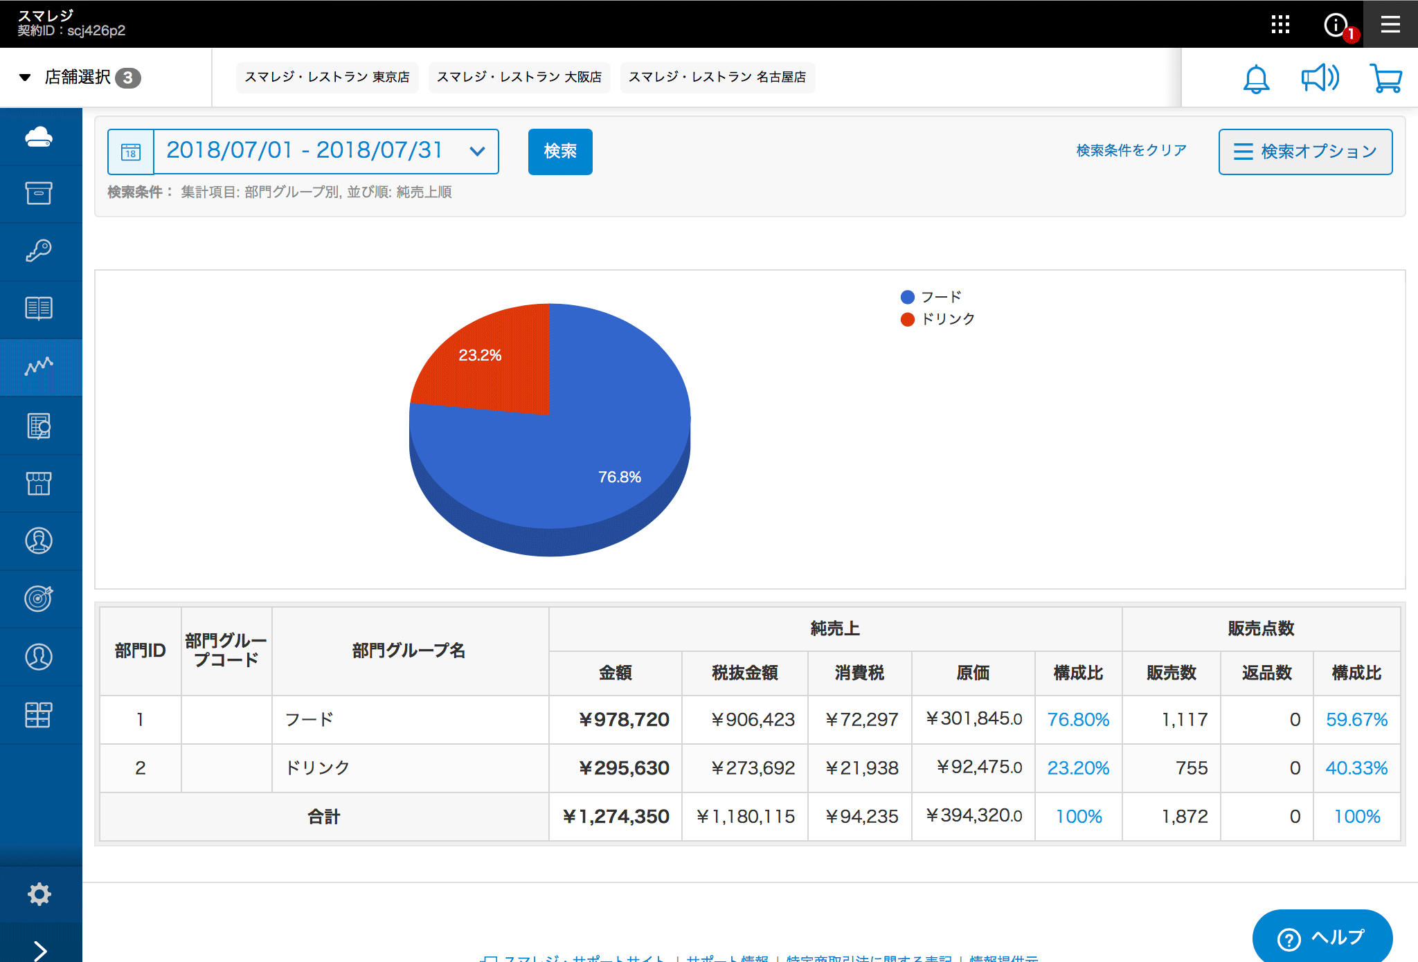Expand the date range dropdown

tap(477, 151)
